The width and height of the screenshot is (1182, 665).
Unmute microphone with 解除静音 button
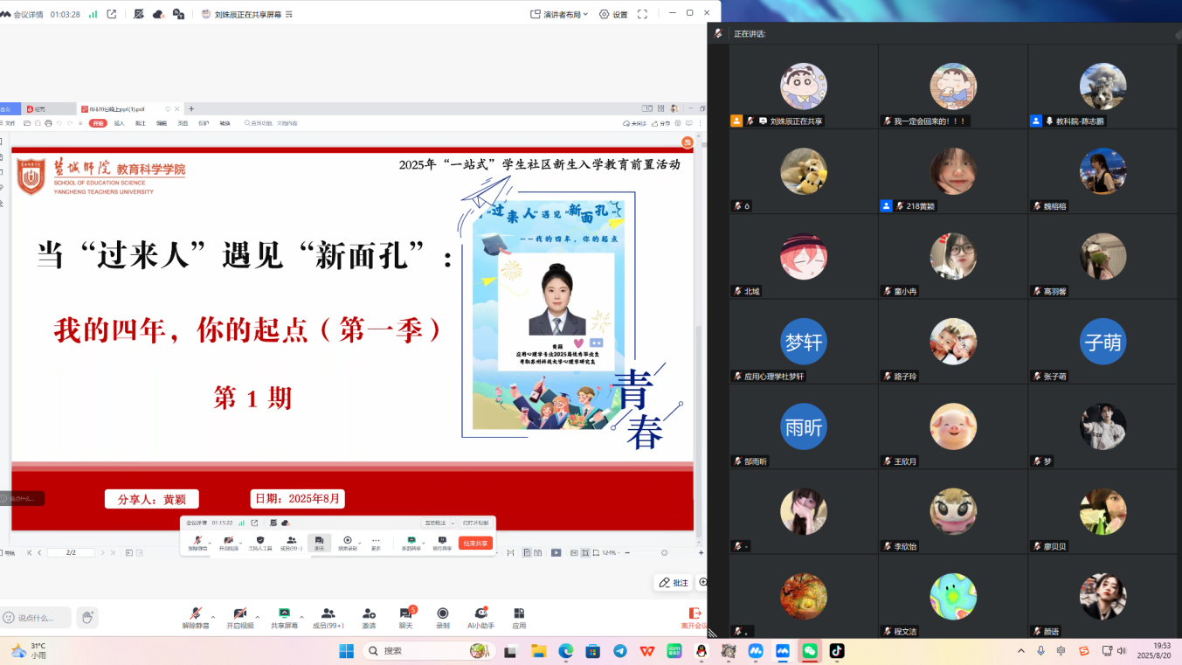click(196, 618)
